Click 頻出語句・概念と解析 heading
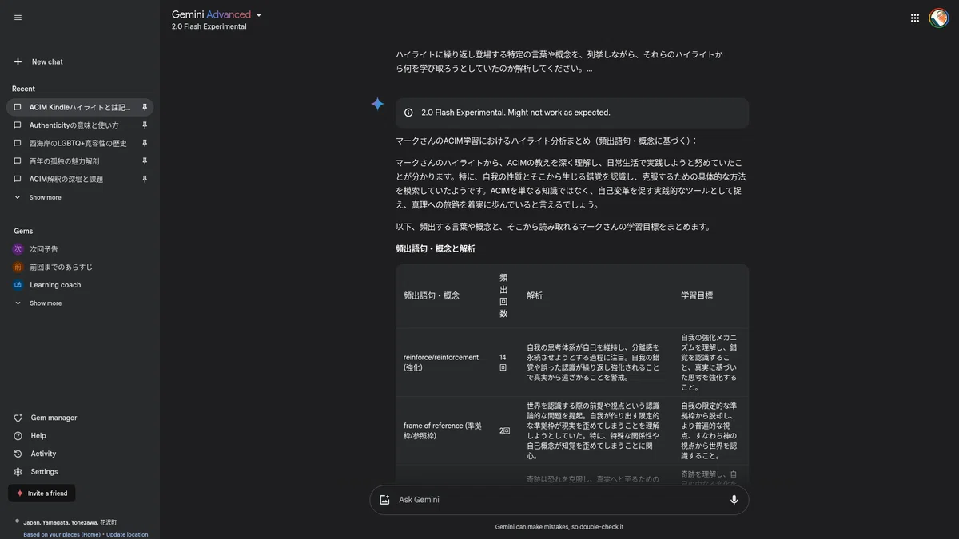Screen dimensions: 959x539 tap(436, 249)
